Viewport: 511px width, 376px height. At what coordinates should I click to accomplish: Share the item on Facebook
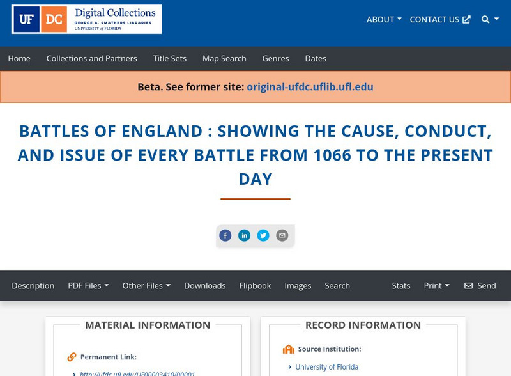pos(225,235)
